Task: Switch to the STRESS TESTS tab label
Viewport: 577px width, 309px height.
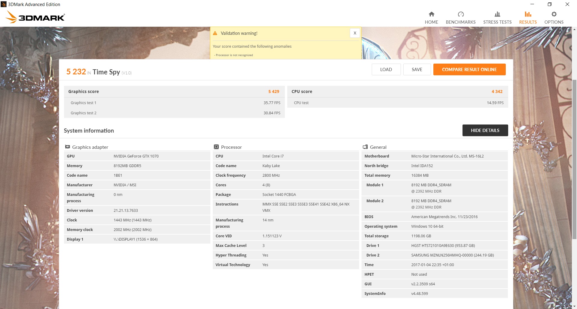Action: [x=497, y=22]
